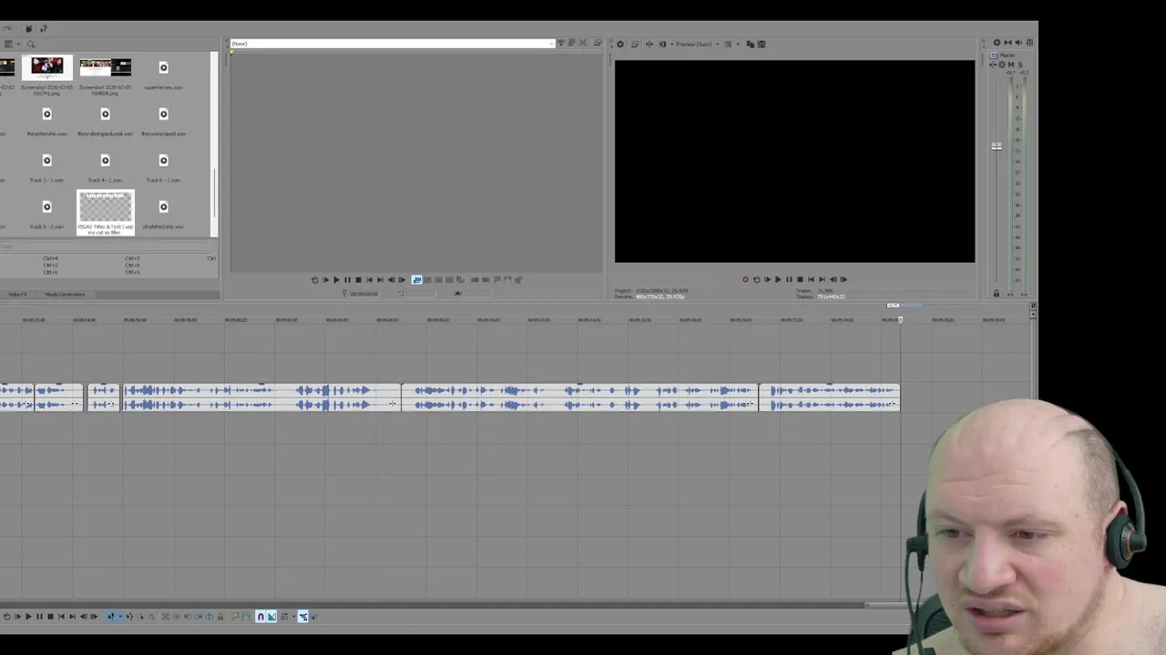Viewport: 1166px width, 655px height.
Task: Play the video preview
Action: (778, 279)
